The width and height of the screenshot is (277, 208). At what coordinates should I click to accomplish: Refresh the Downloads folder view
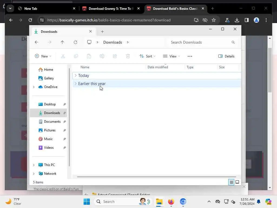tap(75, 42)
